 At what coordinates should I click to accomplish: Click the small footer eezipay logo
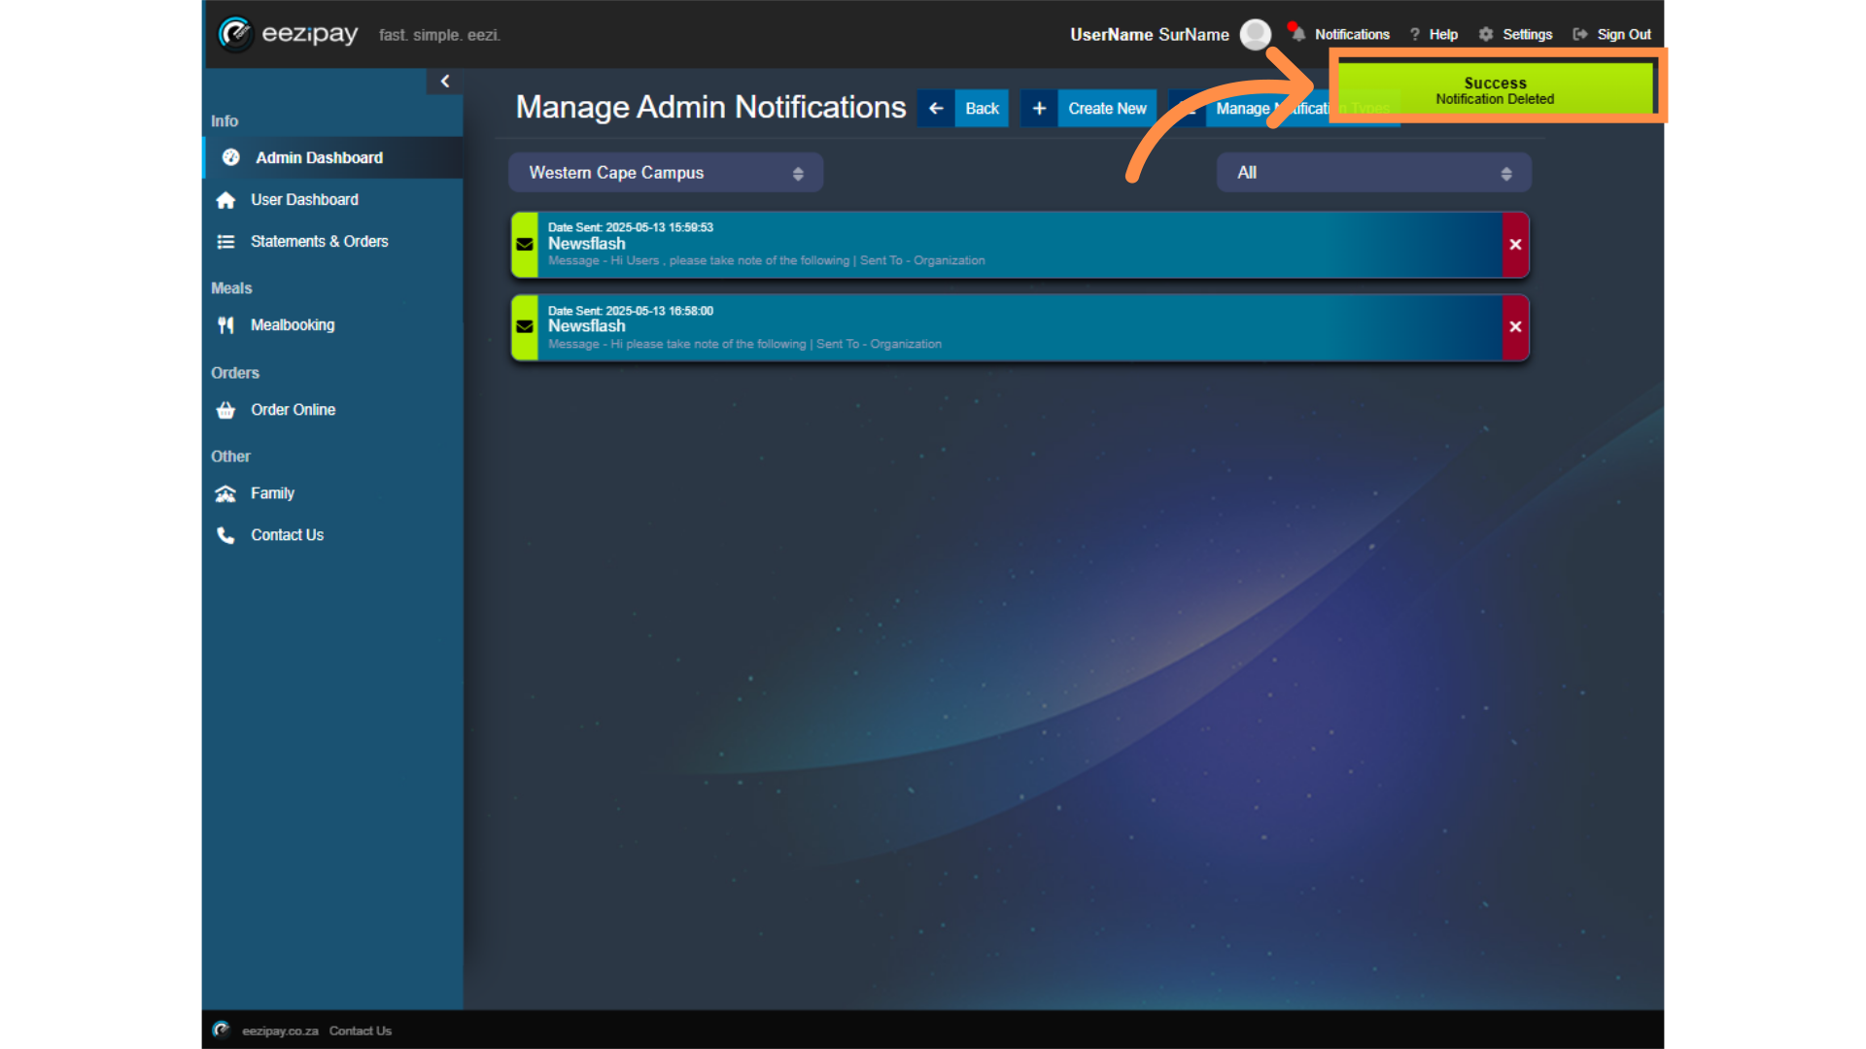[x=222, y=1030]
